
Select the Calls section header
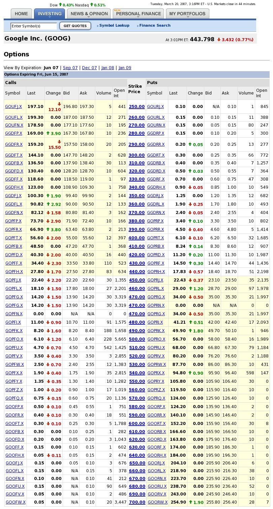pos(11,83)
